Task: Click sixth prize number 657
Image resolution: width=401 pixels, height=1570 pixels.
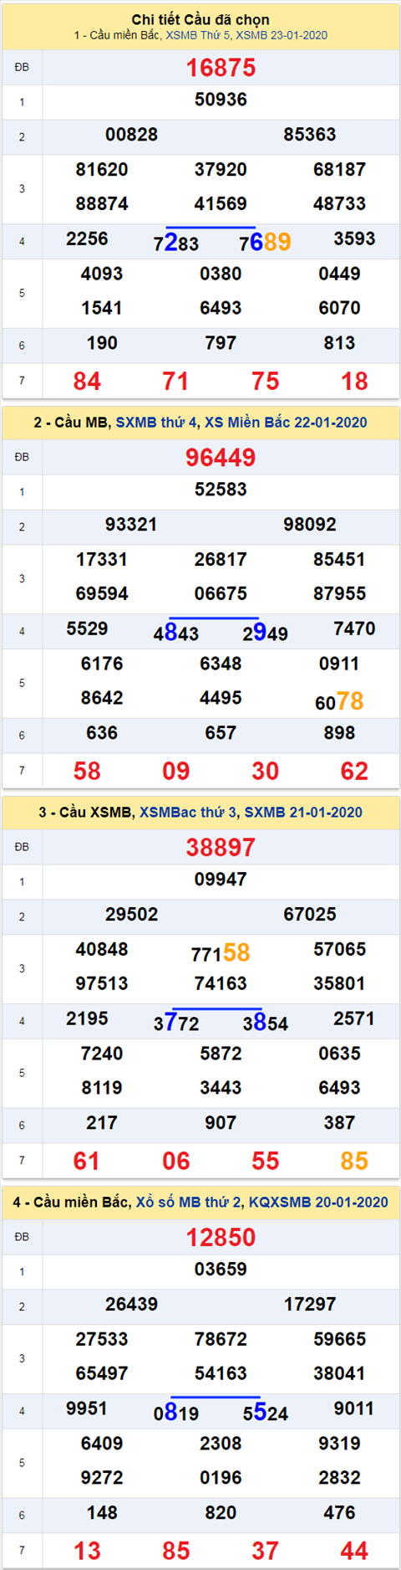Action: pos(221,733)
